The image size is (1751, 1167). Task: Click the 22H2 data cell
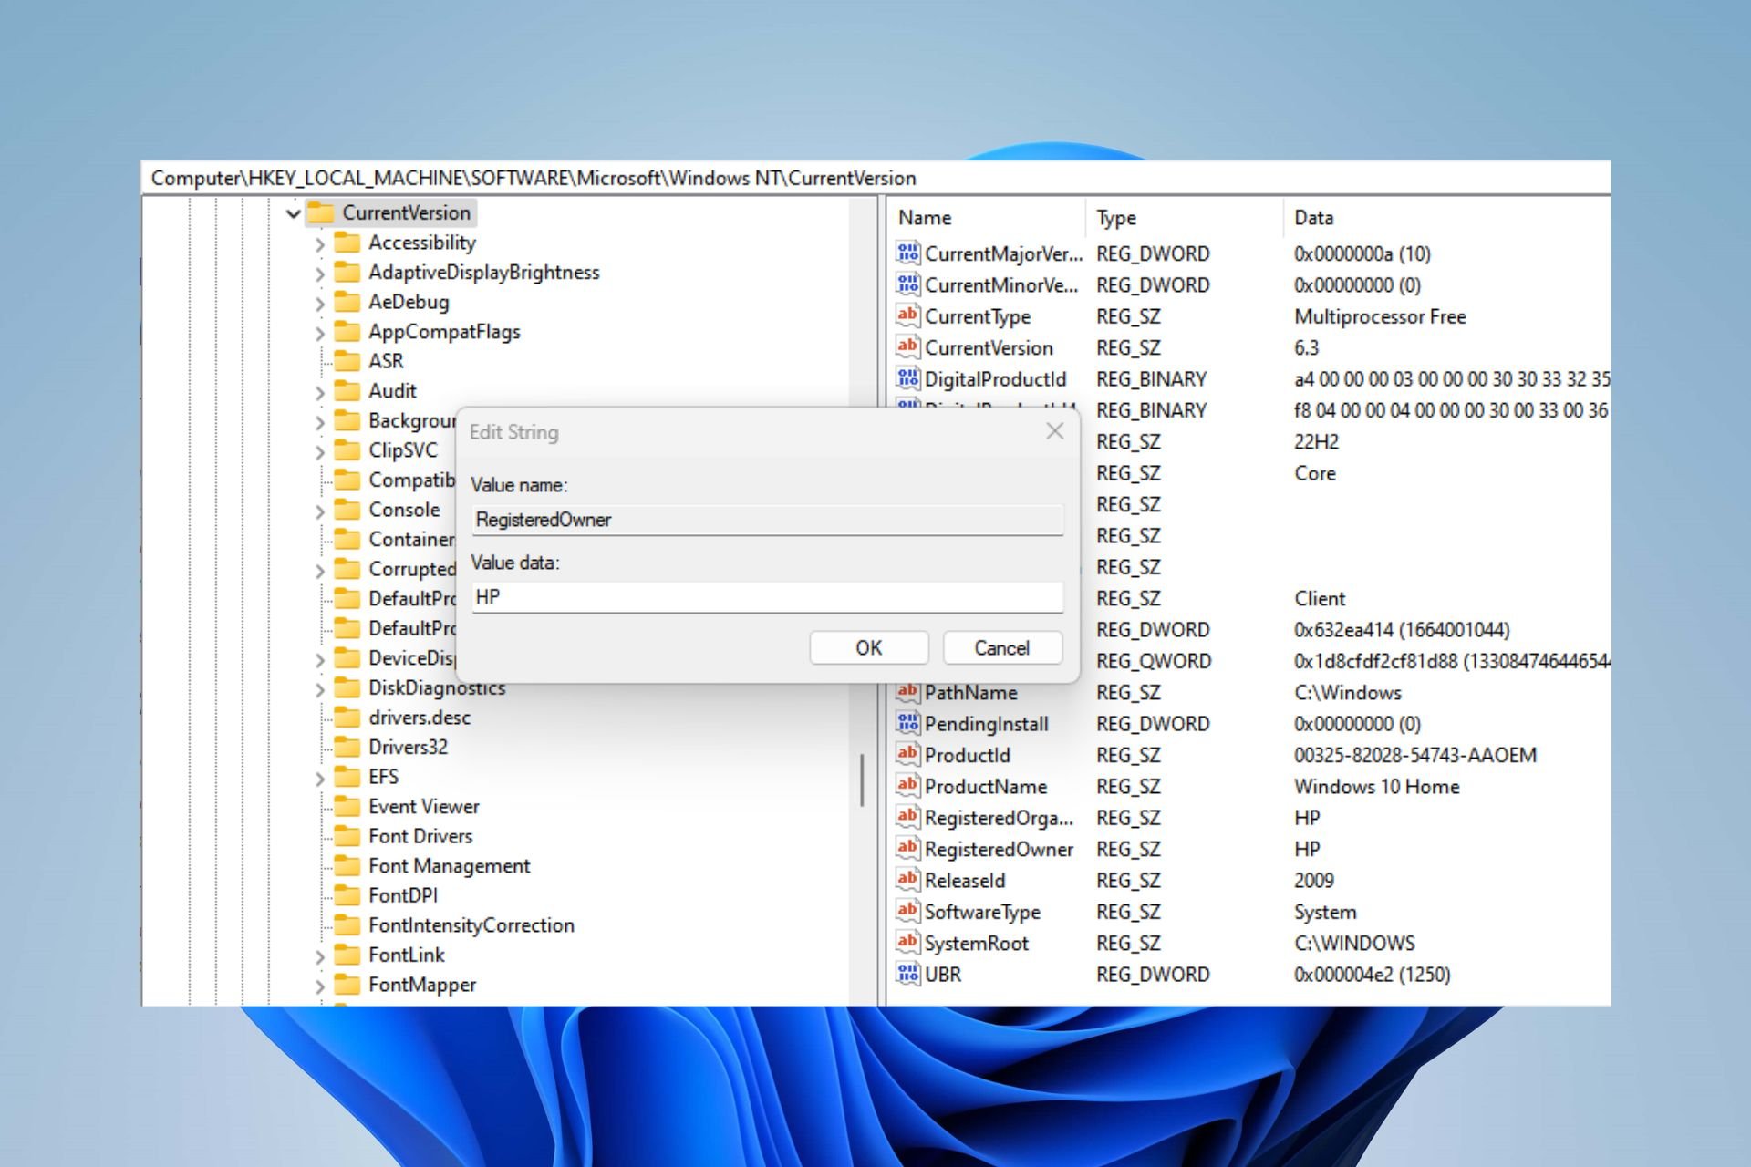[x=1316, y=441]
